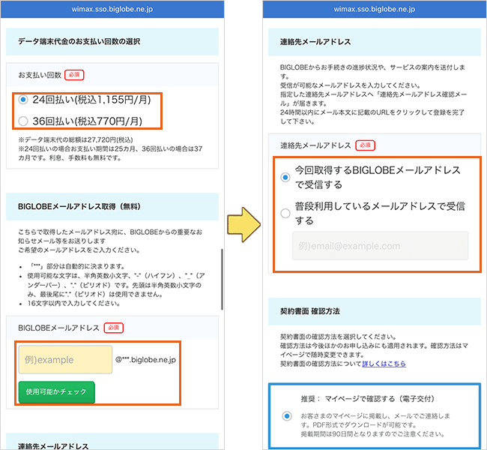Click the BIGLOBE mail address input field

pyautogui.click(x=65, y=359)
